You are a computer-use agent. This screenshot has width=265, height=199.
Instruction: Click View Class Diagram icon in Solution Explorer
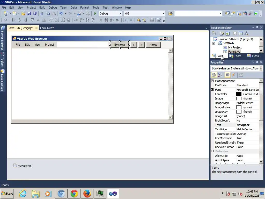(246, 33)
